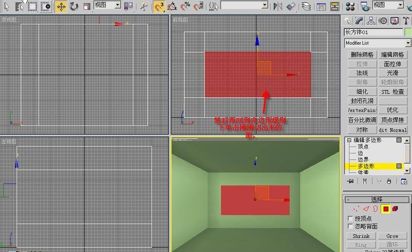Select the Border sub-object icon
Viewport: 412px width, 252px height.
pos(375,209)
